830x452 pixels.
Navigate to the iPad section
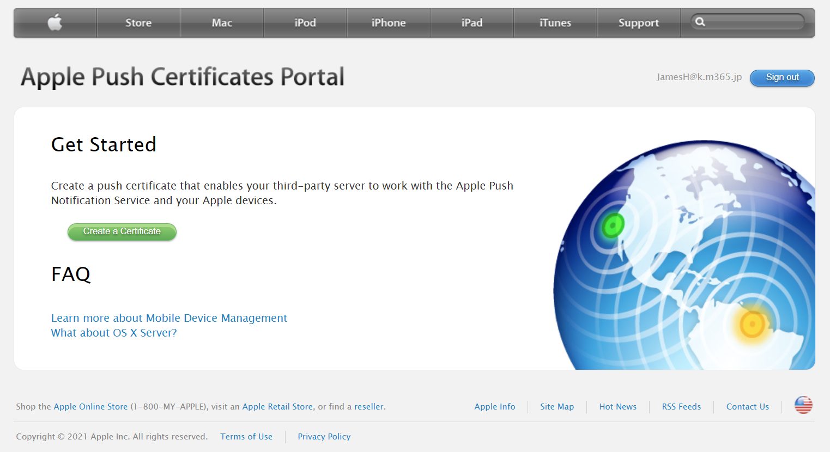[x=472, y=23]
